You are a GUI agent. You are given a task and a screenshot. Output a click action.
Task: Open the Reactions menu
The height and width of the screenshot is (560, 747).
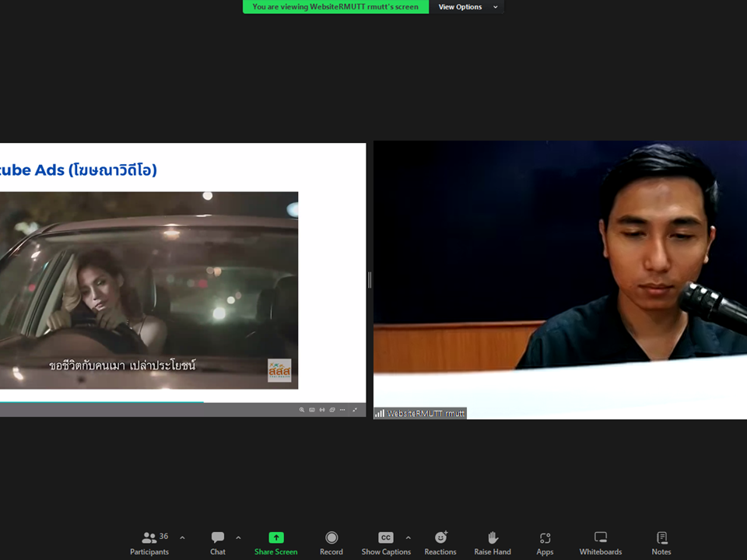click(440, 544)
